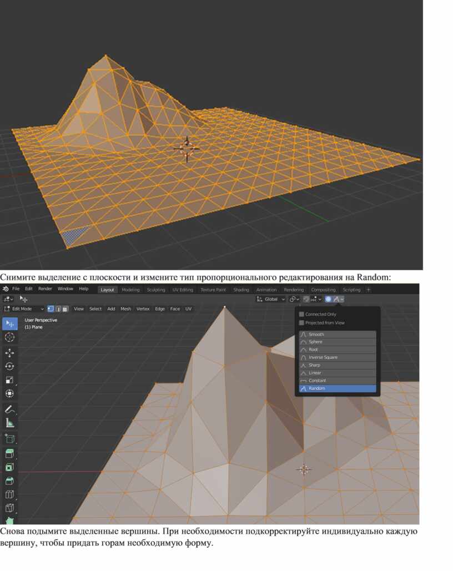Screen dimensions: 453x571
Task: Open the snapping options dropdown
Action: (x=316, y=299)
